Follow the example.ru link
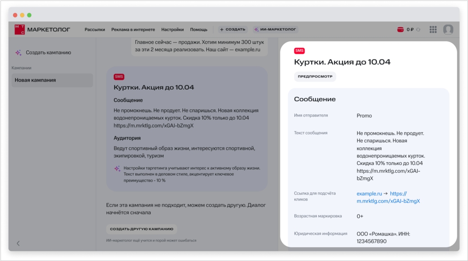 [369, 193]
